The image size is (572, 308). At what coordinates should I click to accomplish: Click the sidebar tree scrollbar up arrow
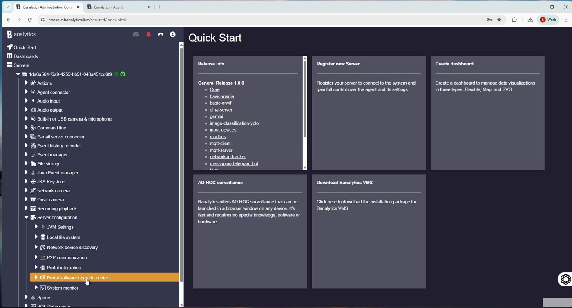(181, 45)
